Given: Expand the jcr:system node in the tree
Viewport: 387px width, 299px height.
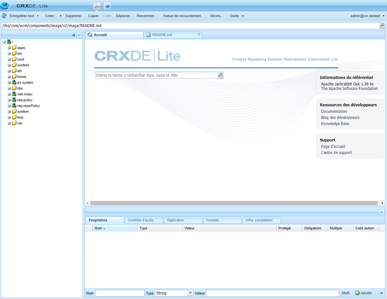Looking at the screenshot, I should click(x=9, y=82).
